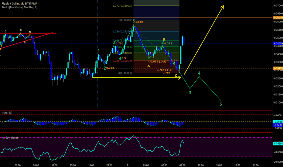Select the 1(0.36101) Fibonacci level label
The image size is (283, 167).
click(125, 20)
